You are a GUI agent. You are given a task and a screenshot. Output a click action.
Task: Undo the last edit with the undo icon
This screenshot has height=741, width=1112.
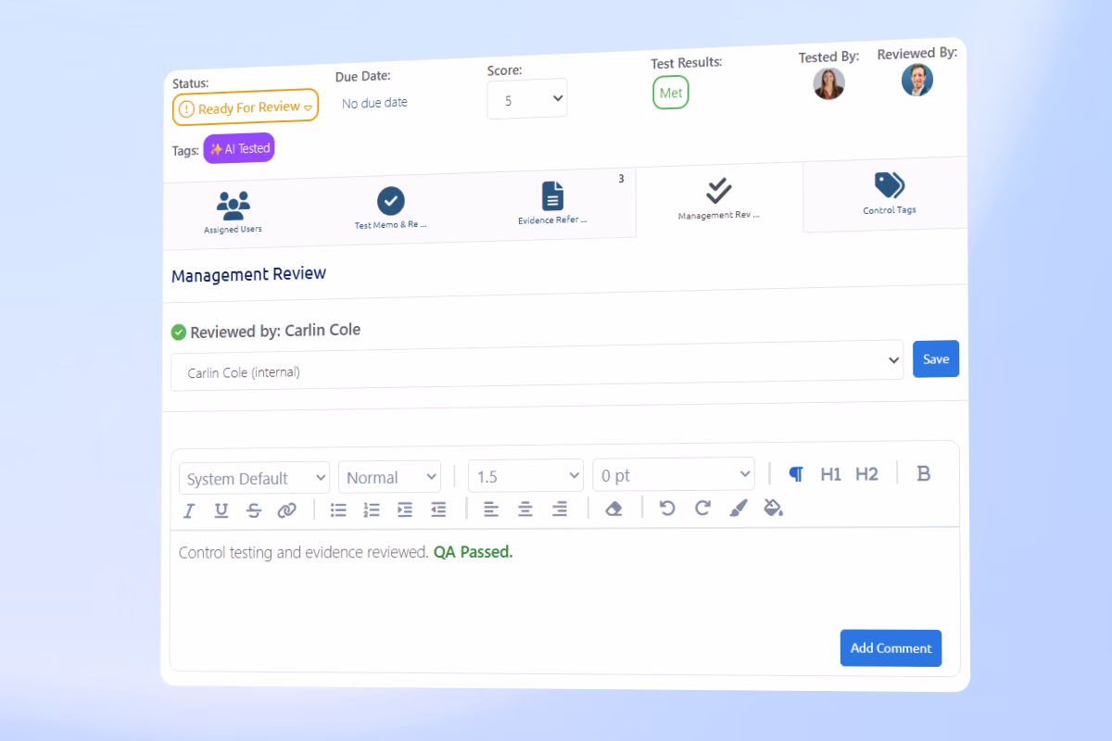(667, 508)
